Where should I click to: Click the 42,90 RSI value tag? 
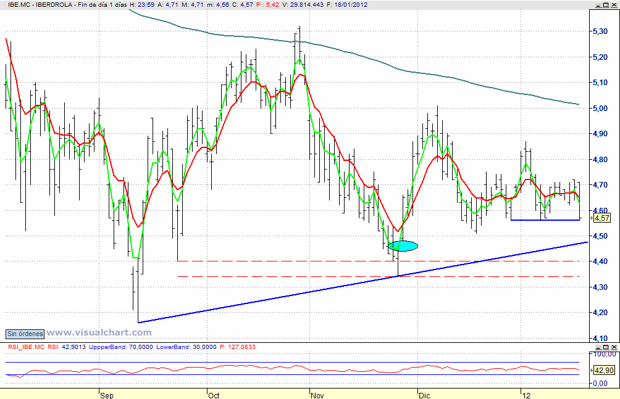click(x=604, y=371)
